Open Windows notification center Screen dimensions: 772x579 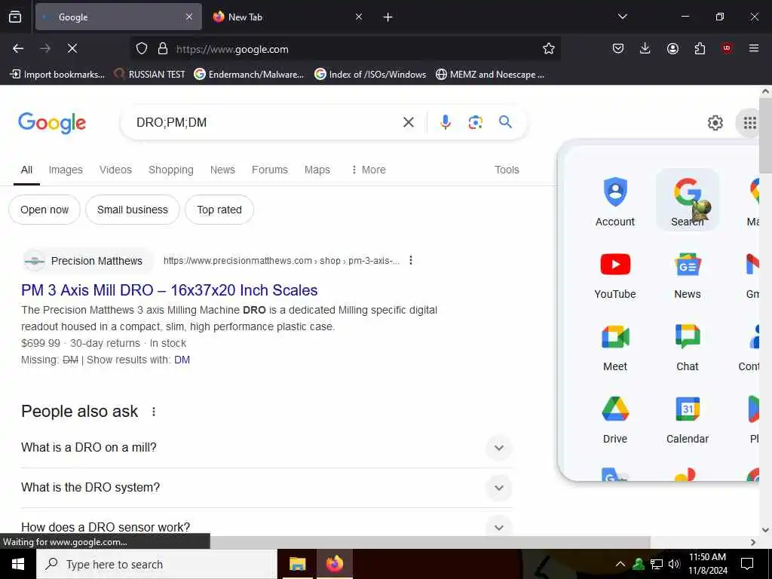[x=747, y=564]
